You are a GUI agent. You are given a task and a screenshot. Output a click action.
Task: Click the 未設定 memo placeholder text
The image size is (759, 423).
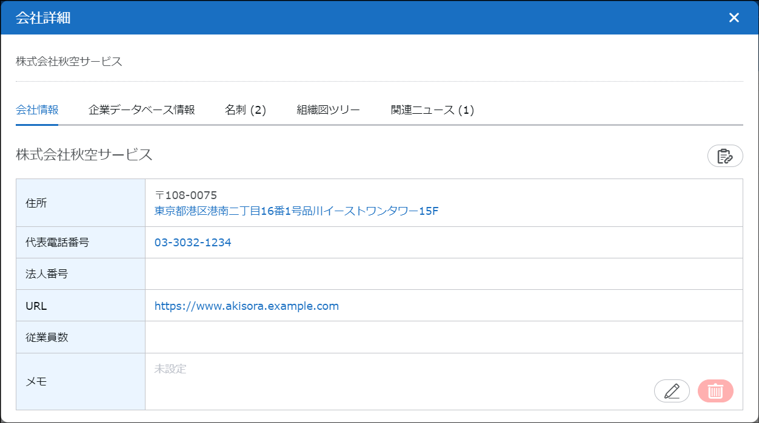pyautogui.click(x=170, y=369)
